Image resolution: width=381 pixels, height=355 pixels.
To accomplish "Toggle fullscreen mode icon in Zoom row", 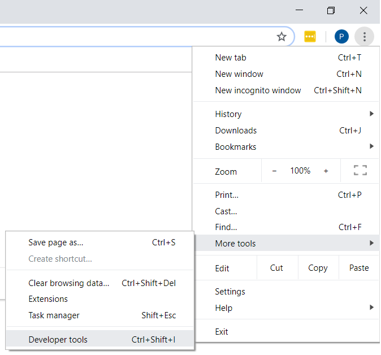I will point(360,170).
